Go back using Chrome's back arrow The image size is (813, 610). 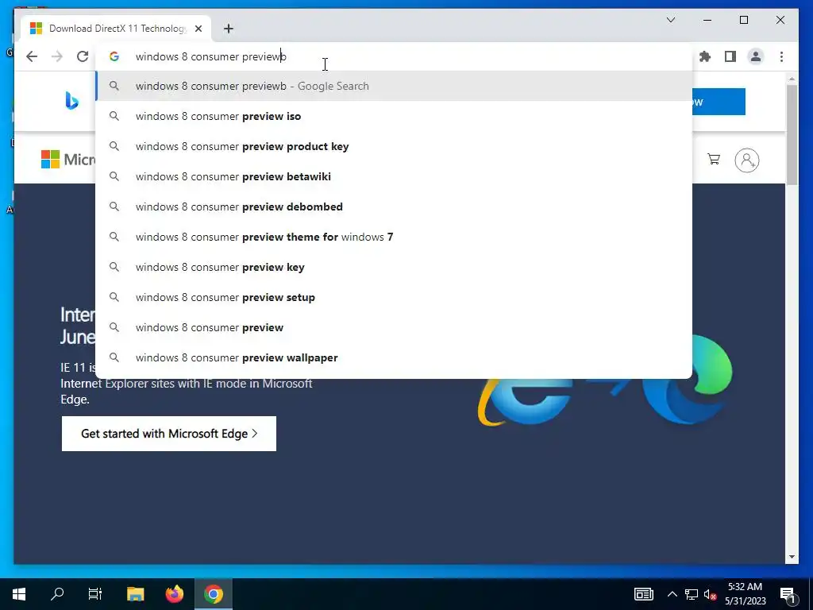[32, 56]
